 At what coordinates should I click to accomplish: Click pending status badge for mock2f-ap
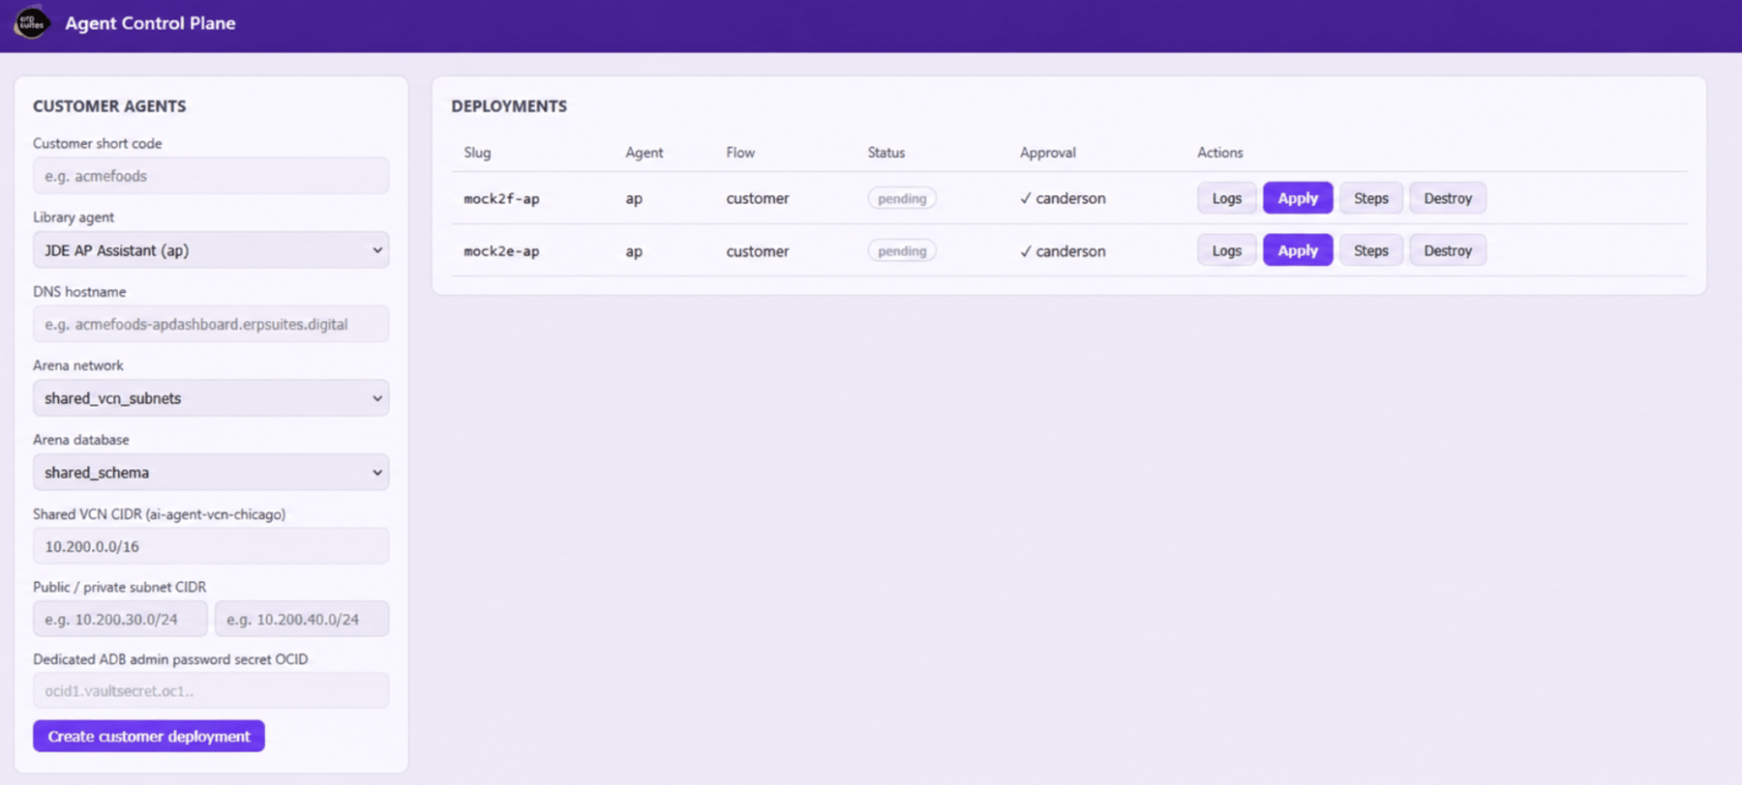(902, 198)
